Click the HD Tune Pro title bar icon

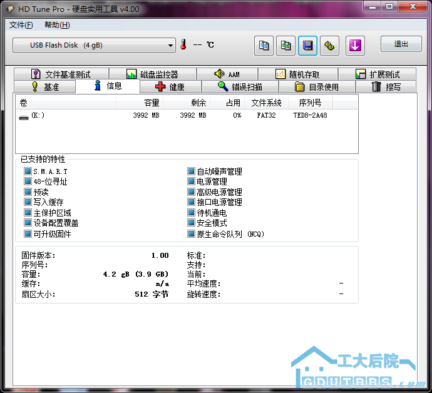[x=10, y=9]
